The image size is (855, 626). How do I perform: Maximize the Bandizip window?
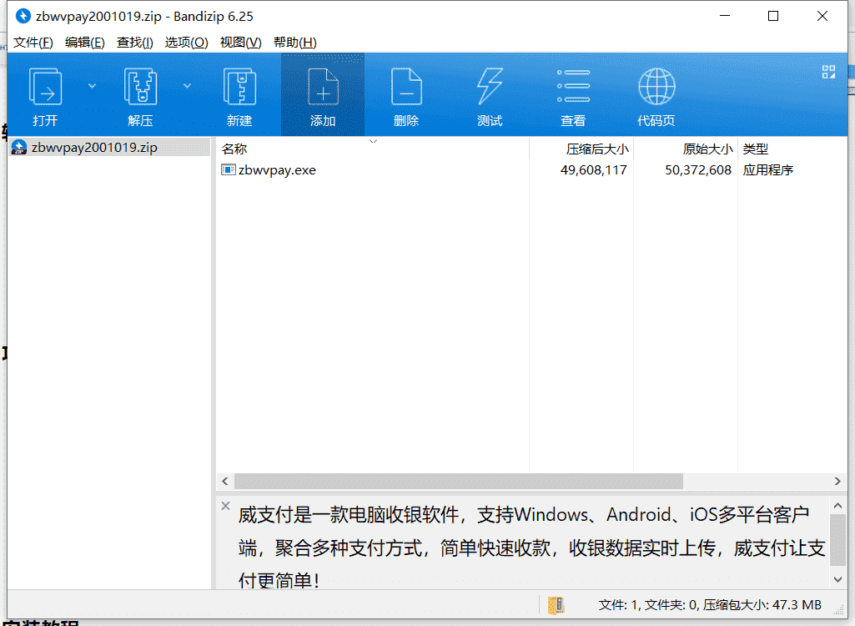773,16
